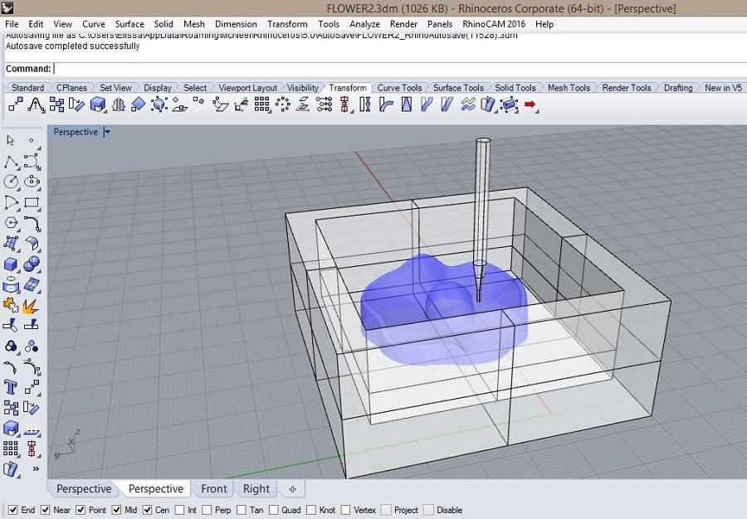The image size is (747, 519).
Task: Switch to the Surface Tools toolbar tab
Action: click(458, 88)
